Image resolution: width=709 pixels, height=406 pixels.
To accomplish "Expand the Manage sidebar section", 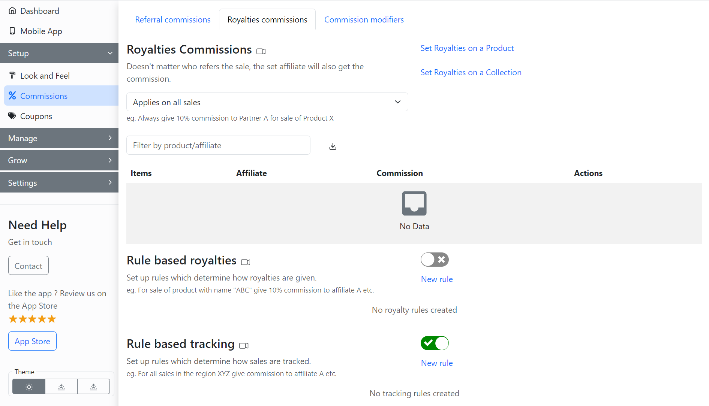I will [x=59, y=138].
